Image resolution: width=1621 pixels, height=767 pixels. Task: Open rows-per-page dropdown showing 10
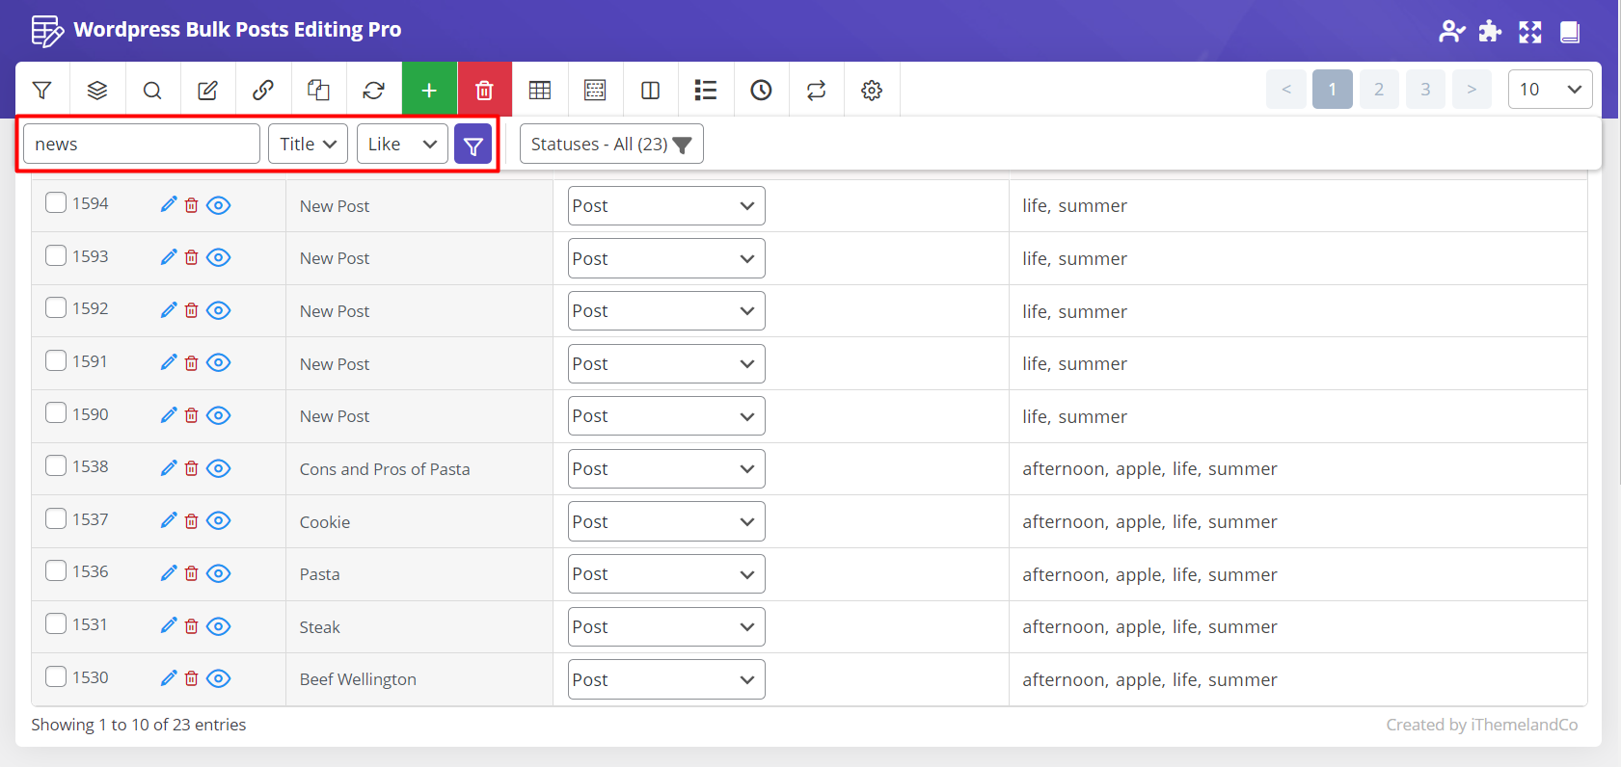[x=1550, y=90]
